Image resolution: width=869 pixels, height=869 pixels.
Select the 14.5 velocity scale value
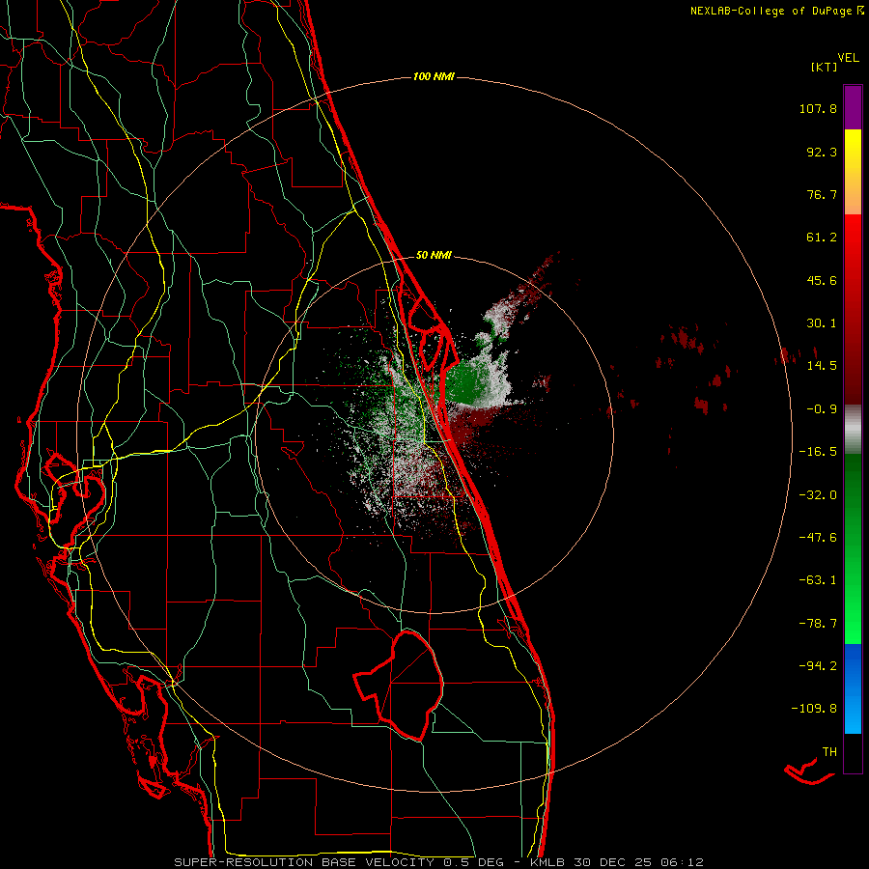point(822,366)
